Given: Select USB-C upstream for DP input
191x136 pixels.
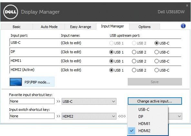Looking at the screenshot, I should tap(162, 52).
